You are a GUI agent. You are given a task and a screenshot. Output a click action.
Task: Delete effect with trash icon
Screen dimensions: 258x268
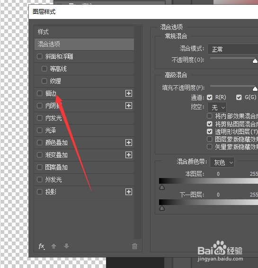click(x=134, y=246)
